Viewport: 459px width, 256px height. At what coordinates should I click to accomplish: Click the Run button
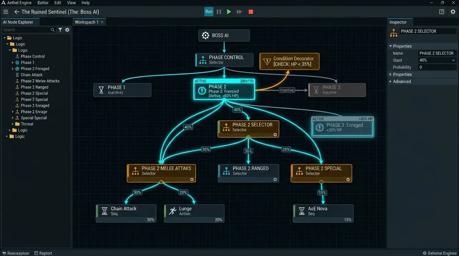click(209, 12)
